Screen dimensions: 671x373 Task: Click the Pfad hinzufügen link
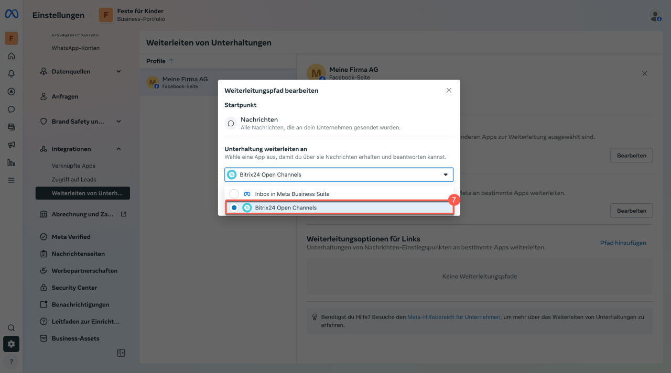point(623,243)
